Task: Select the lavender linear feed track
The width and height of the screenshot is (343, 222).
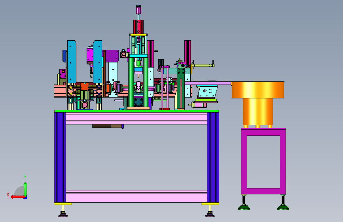Action: (208, 83)
